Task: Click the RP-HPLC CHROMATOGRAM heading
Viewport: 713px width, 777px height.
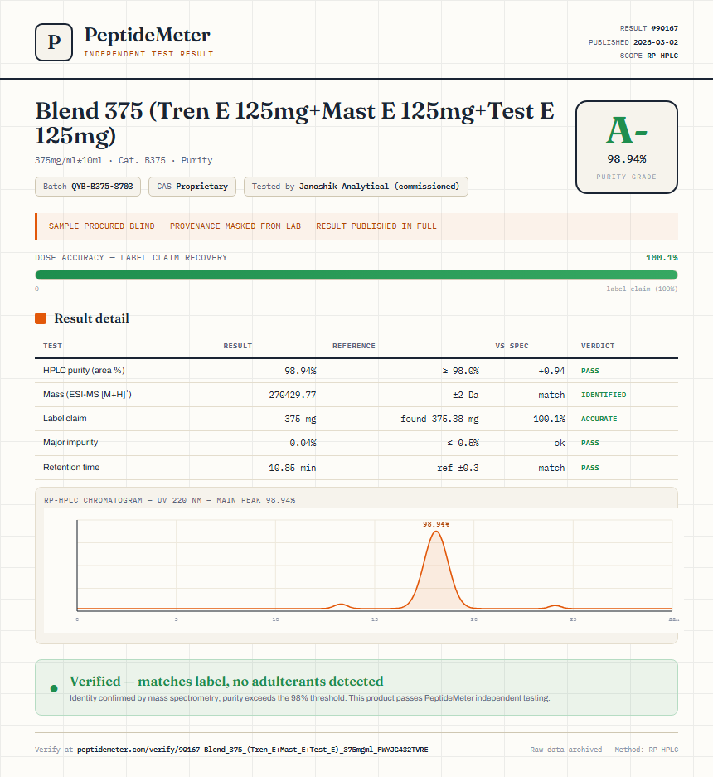Action: click(169, 501)
